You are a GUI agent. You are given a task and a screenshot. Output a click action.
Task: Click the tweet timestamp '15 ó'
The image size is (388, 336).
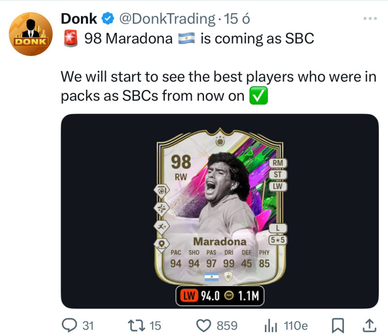coord(237,19)
